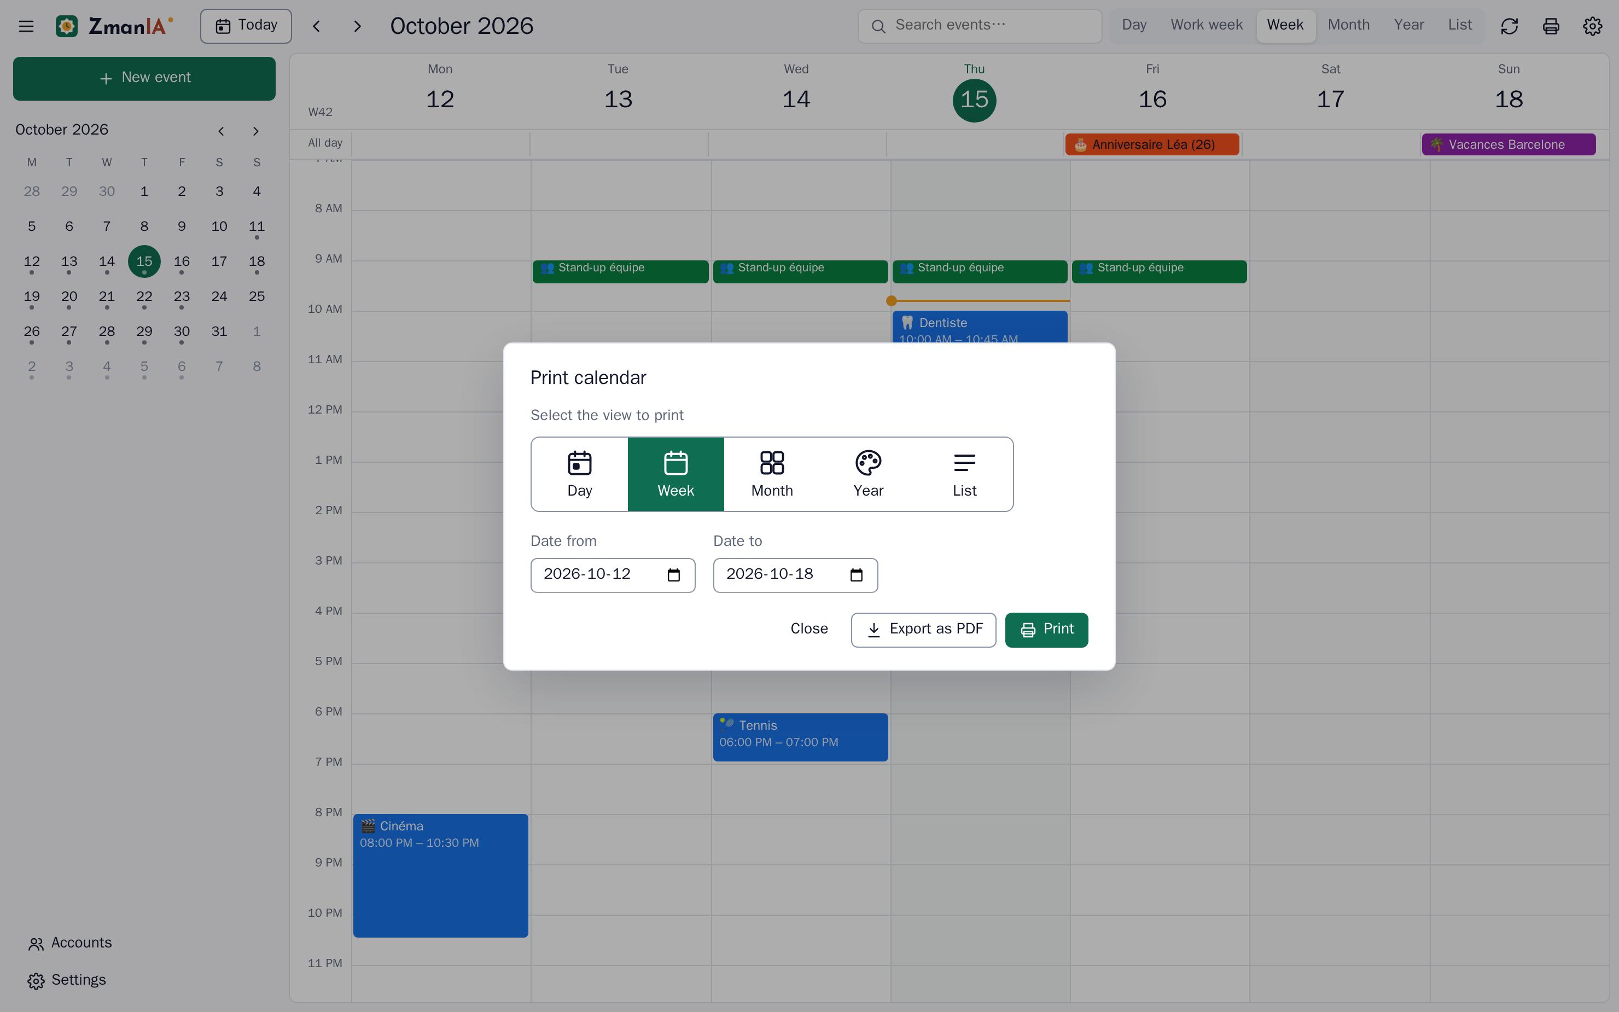Image resolution: width=1619 pixels, height=1012 pixels.
Task: Select October 22 in mini calendar
Action: (x=144, y=296)
